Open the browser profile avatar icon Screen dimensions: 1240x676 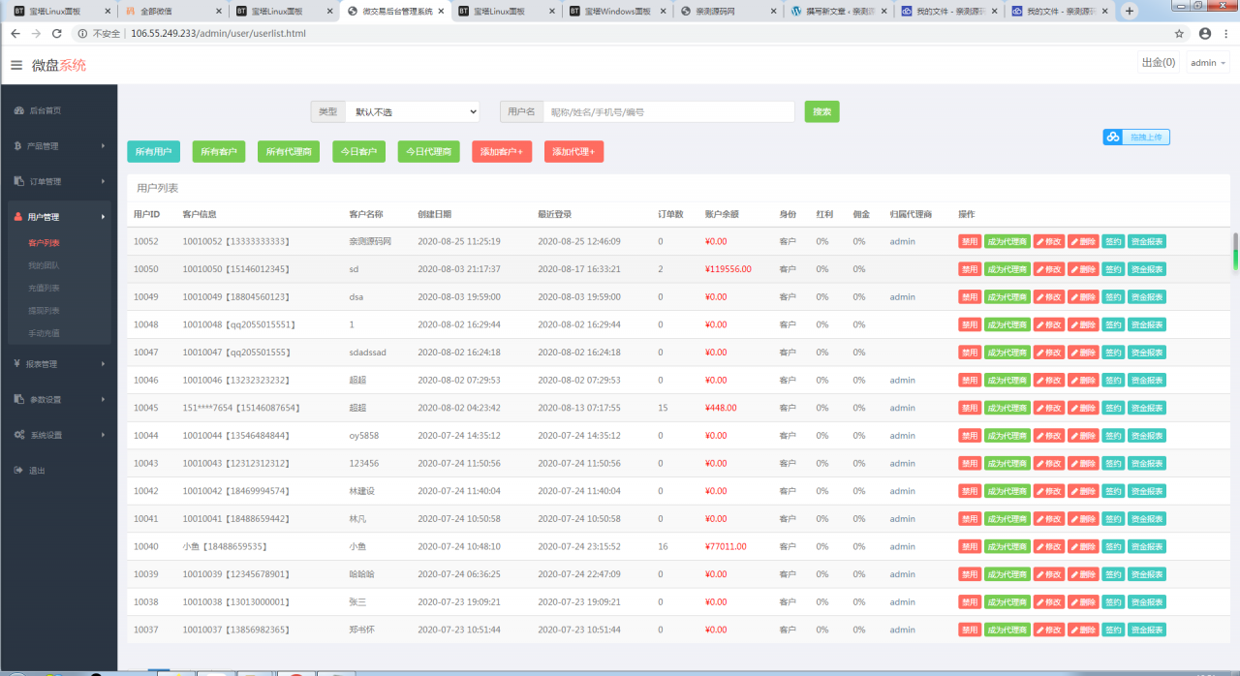(1205, 33)
